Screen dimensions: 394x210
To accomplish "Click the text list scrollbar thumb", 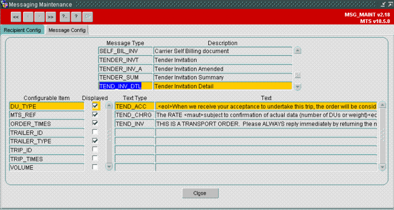I will [383, 135].
